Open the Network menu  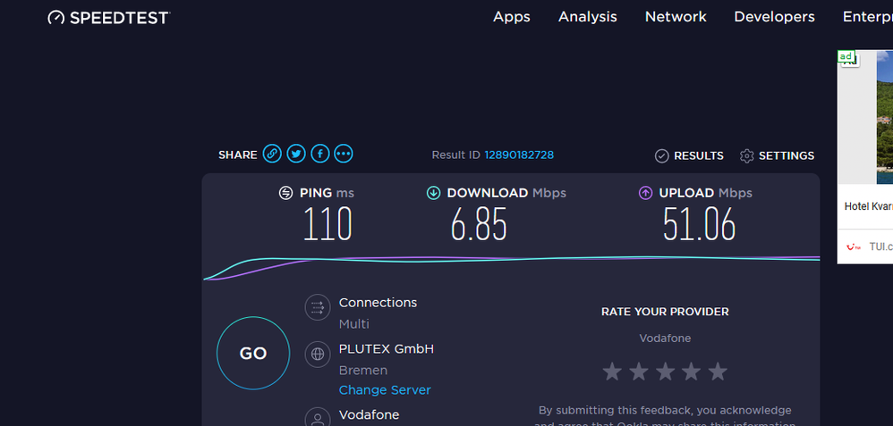(676, 17)
